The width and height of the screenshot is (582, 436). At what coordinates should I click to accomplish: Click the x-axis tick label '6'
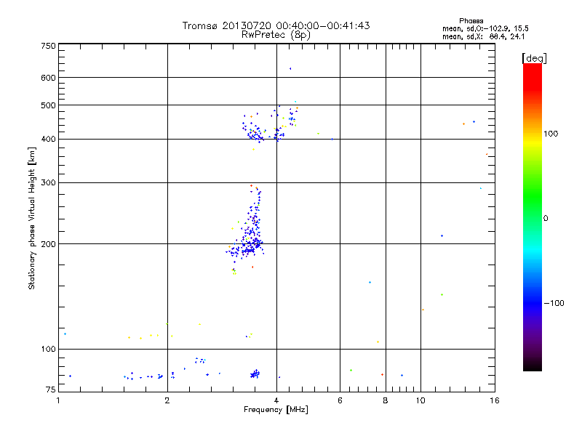[x=340, y=400]
